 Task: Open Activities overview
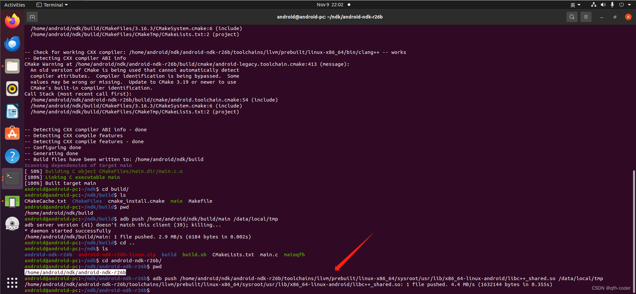(x=15, y=5)
